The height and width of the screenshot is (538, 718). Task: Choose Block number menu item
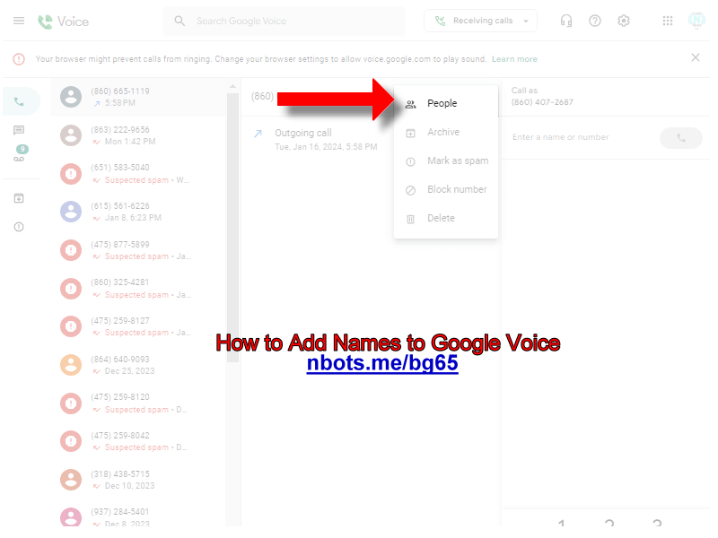[446, 189]
